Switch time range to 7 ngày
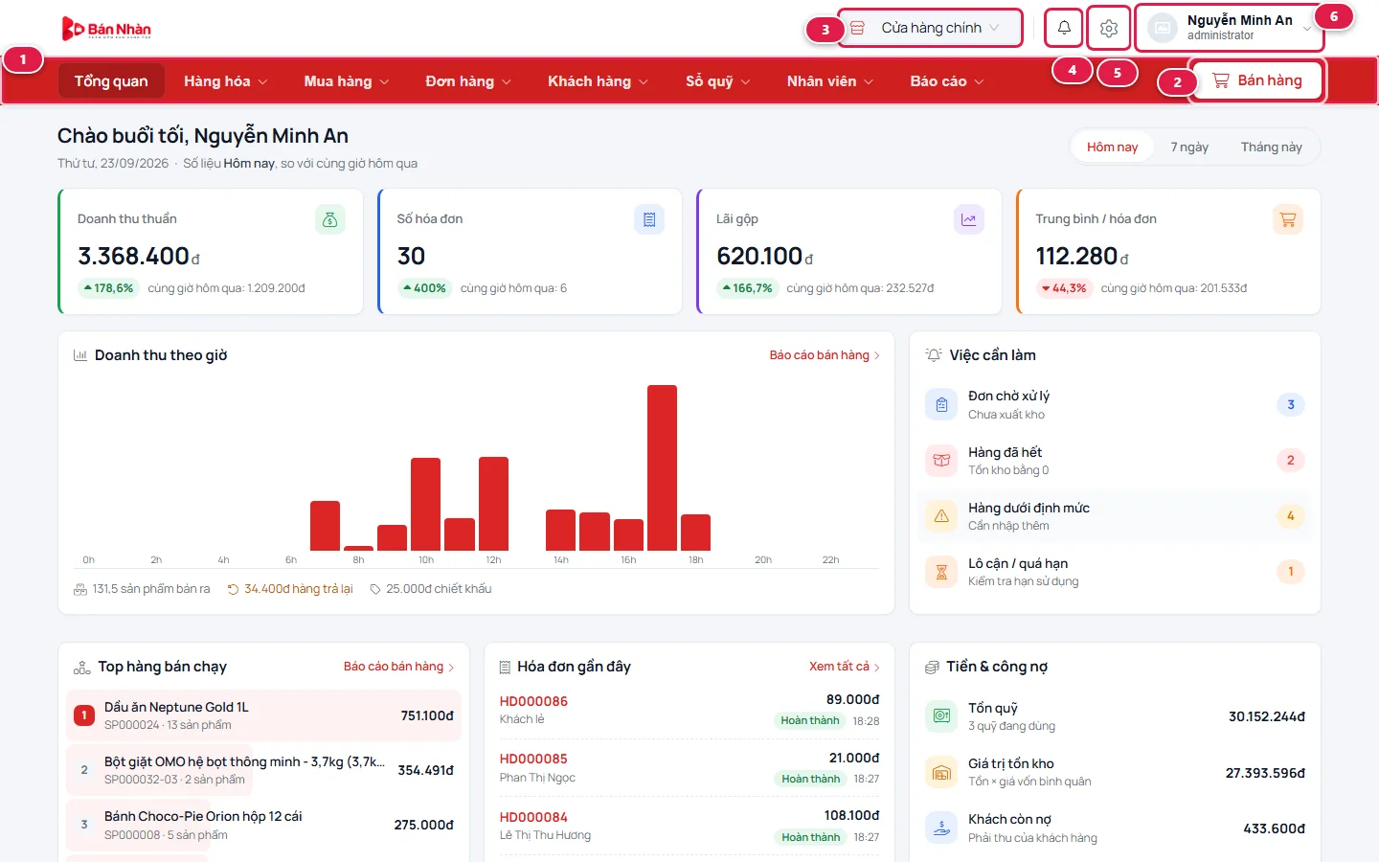Screen dimensions: 1379x862 pos(1189,147)
